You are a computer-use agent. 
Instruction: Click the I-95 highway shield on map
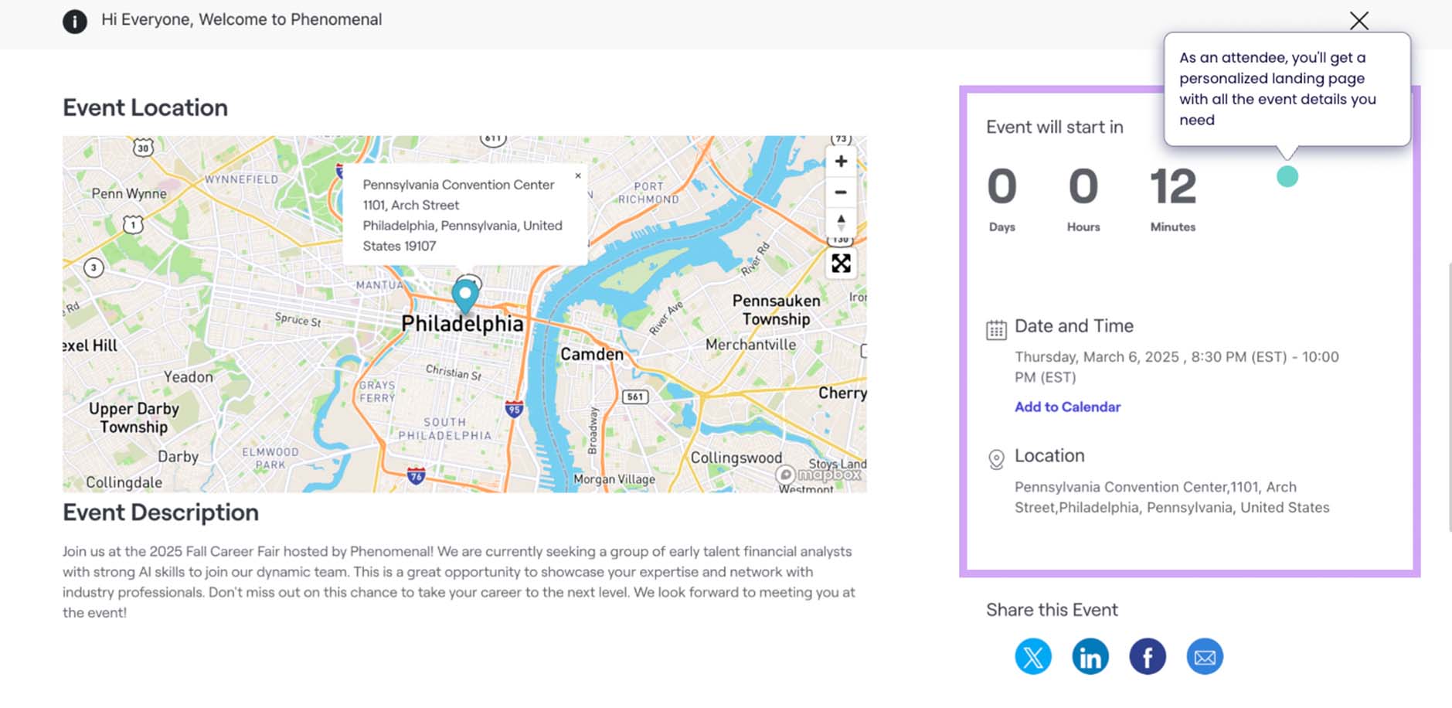click(x=514, y=408)
